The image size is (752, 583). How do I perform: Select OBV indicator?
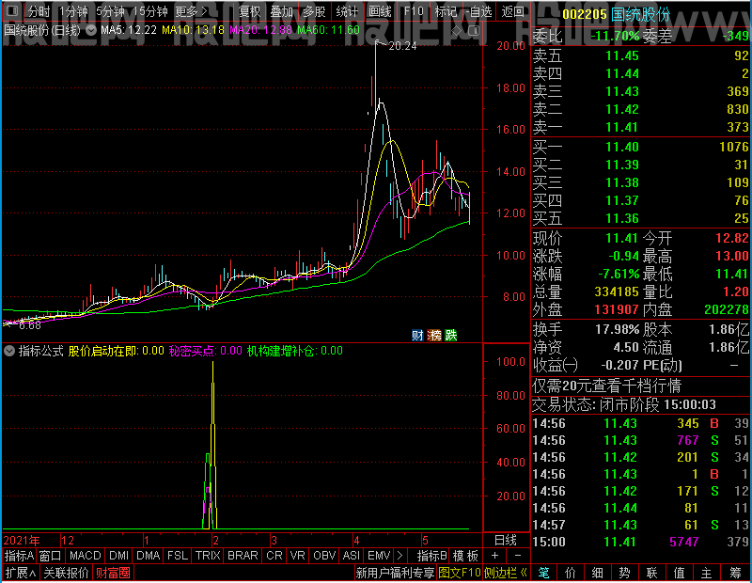pos(324,556)
